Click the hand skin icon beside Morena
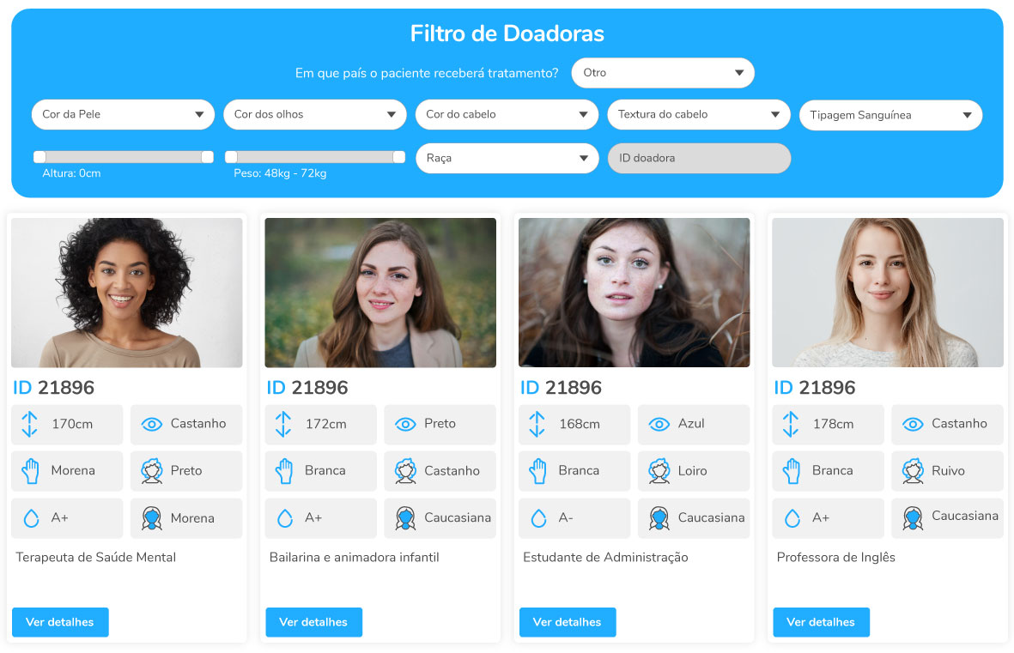Image resolution: width=1014 pixels, height=653 pixels. tap(30, 471)
